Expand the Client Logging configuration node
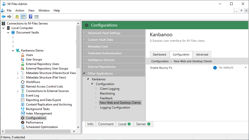Image resolution: width=249 pixels, height=140 pixels. point(96,88)
